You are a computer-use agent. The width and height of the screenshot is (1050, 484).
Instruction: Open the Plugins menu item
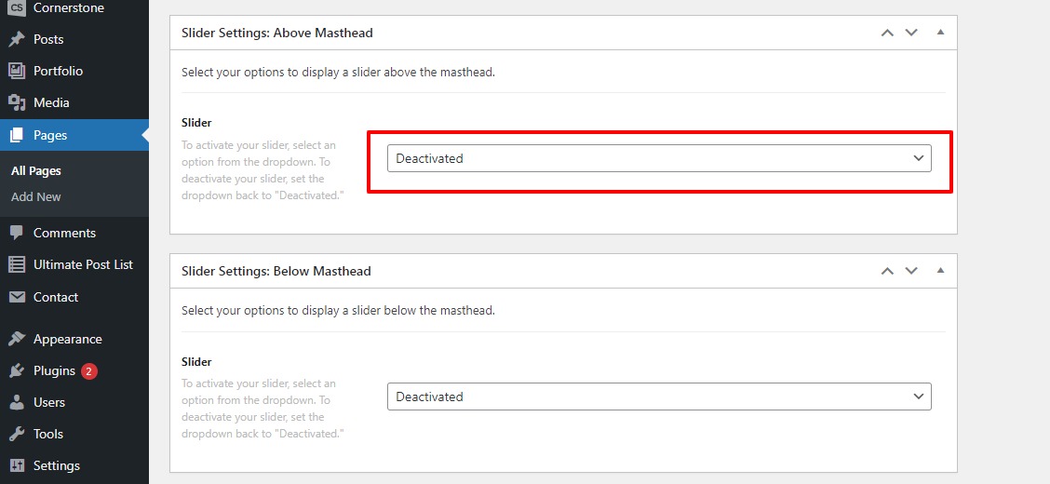54,370
